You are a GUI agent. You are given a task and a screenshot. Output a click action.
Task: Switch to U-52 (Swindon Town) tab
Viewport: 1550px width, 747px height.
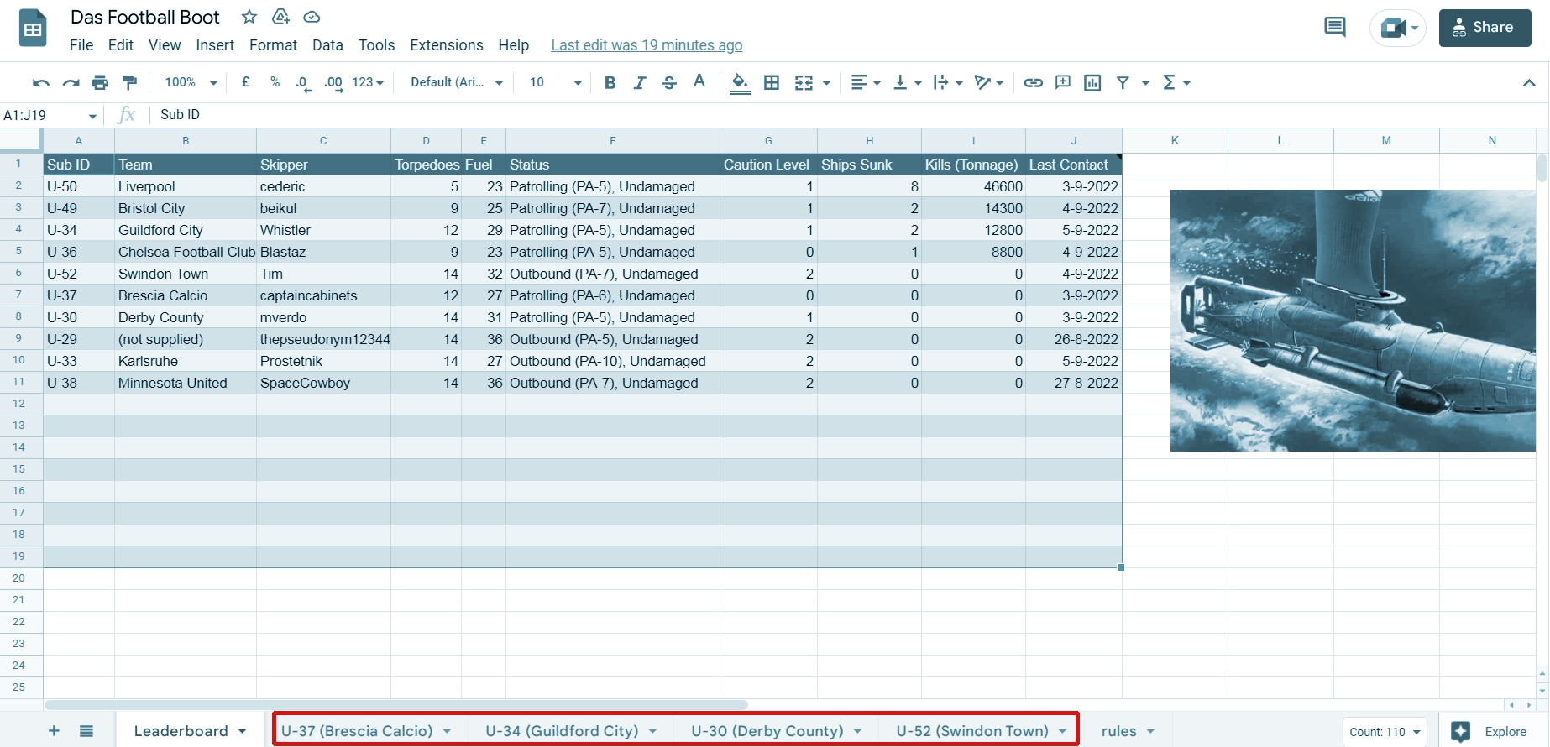(x=982, y=731)
